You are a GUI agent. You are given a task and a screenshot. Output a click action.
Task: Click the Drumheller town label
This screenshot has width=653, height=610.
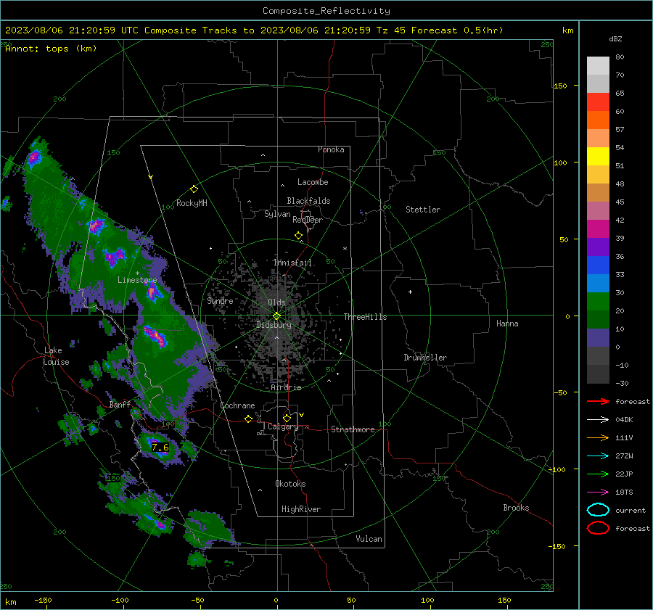(x=425, y=358)
